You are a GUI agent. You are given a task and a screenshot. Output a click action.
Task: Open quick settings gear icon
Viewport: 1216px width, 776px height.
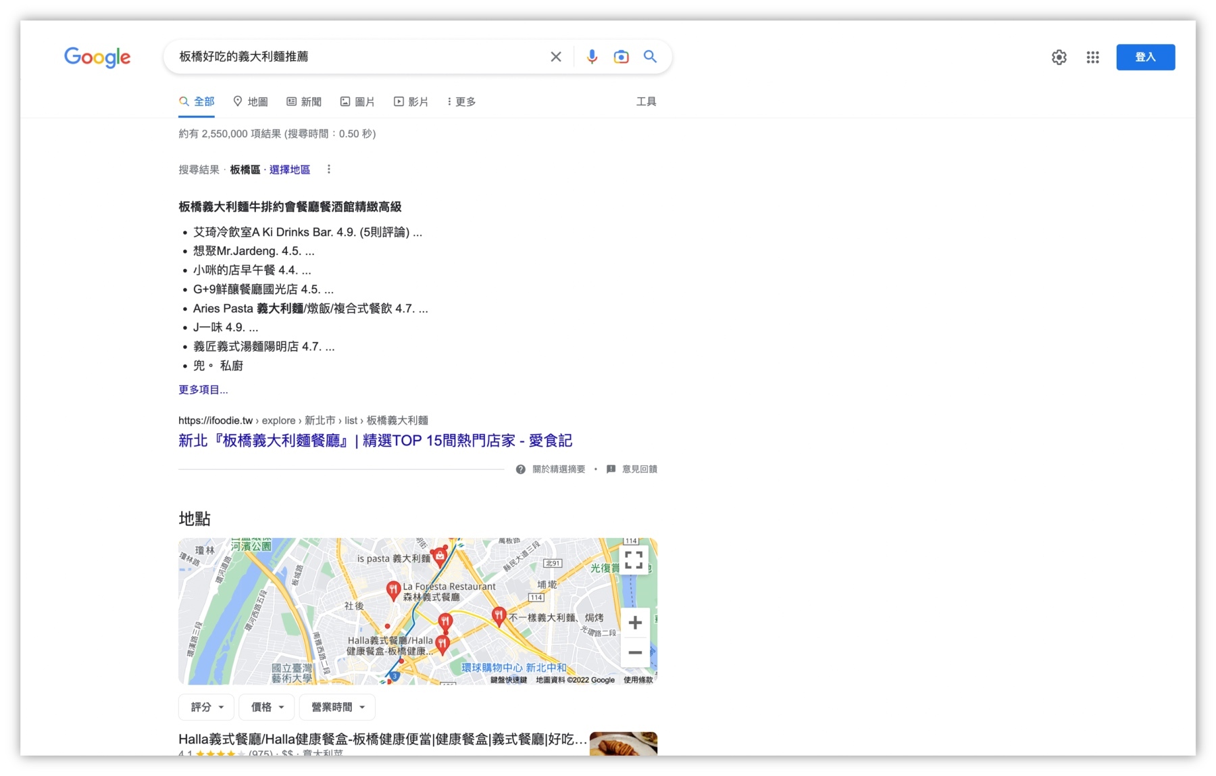tap(1059, 57)
